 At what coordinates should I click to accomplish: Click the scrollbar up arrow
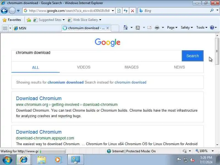(x=217, y=35)
